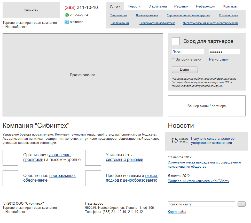Image resolution: width=251 pixels, height=223 pixels.
Task: Open the О компании menu item
Action: pos(158,6)
